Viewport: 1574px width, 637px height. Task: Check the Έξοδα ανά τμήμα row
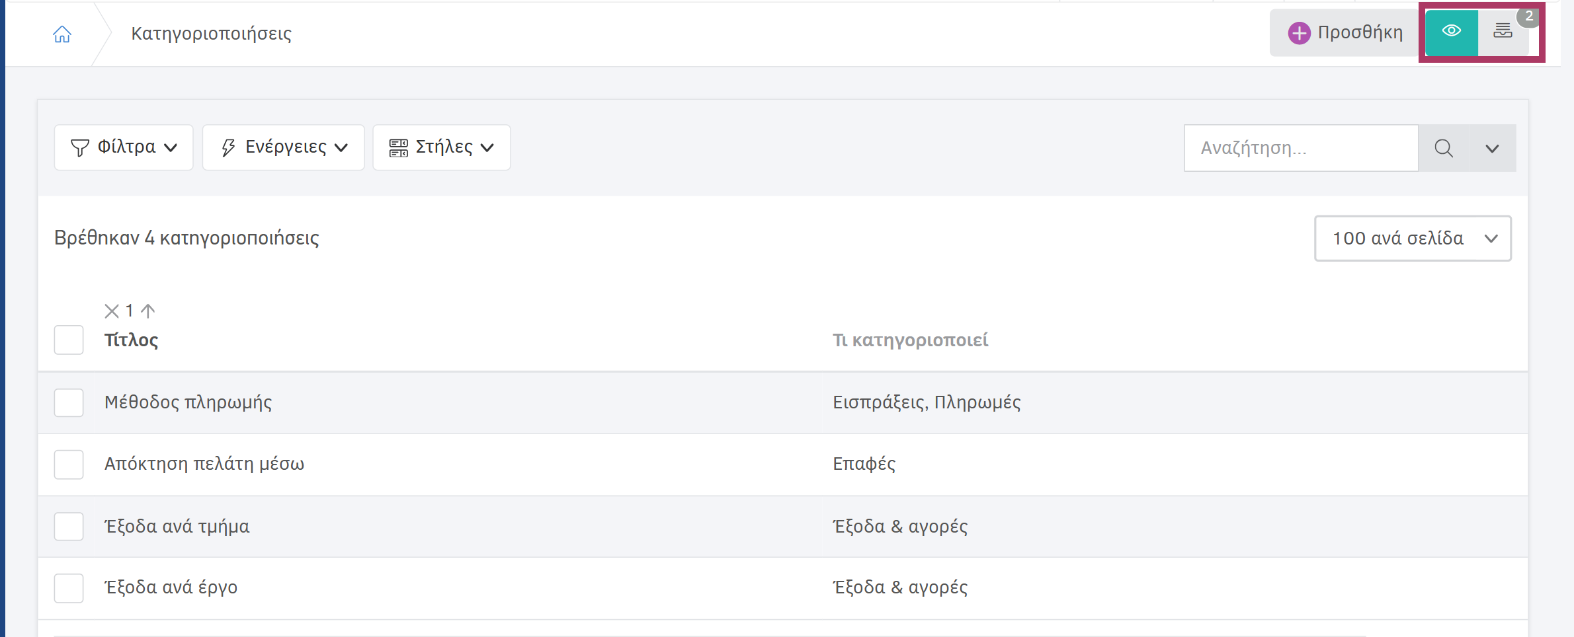click(69, 527)
